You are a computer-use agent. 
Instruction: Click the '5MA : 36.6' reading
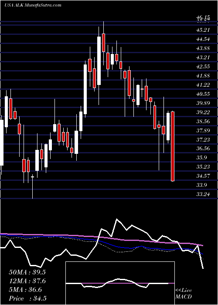(25, 290)
